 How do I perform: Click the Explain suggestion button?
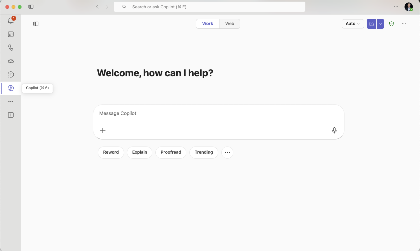(x=140, y=152)
